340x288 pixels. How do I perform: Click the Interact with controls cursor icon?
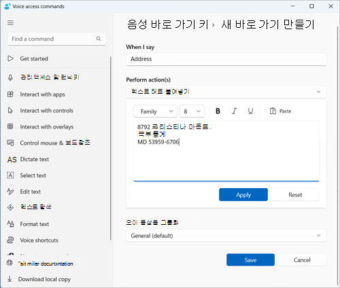coord(10,111)
